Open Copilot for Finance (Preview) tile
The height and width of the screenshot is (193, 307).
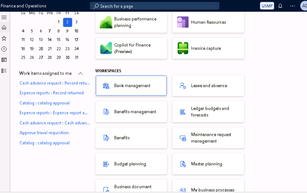click(x=131, y=48)
